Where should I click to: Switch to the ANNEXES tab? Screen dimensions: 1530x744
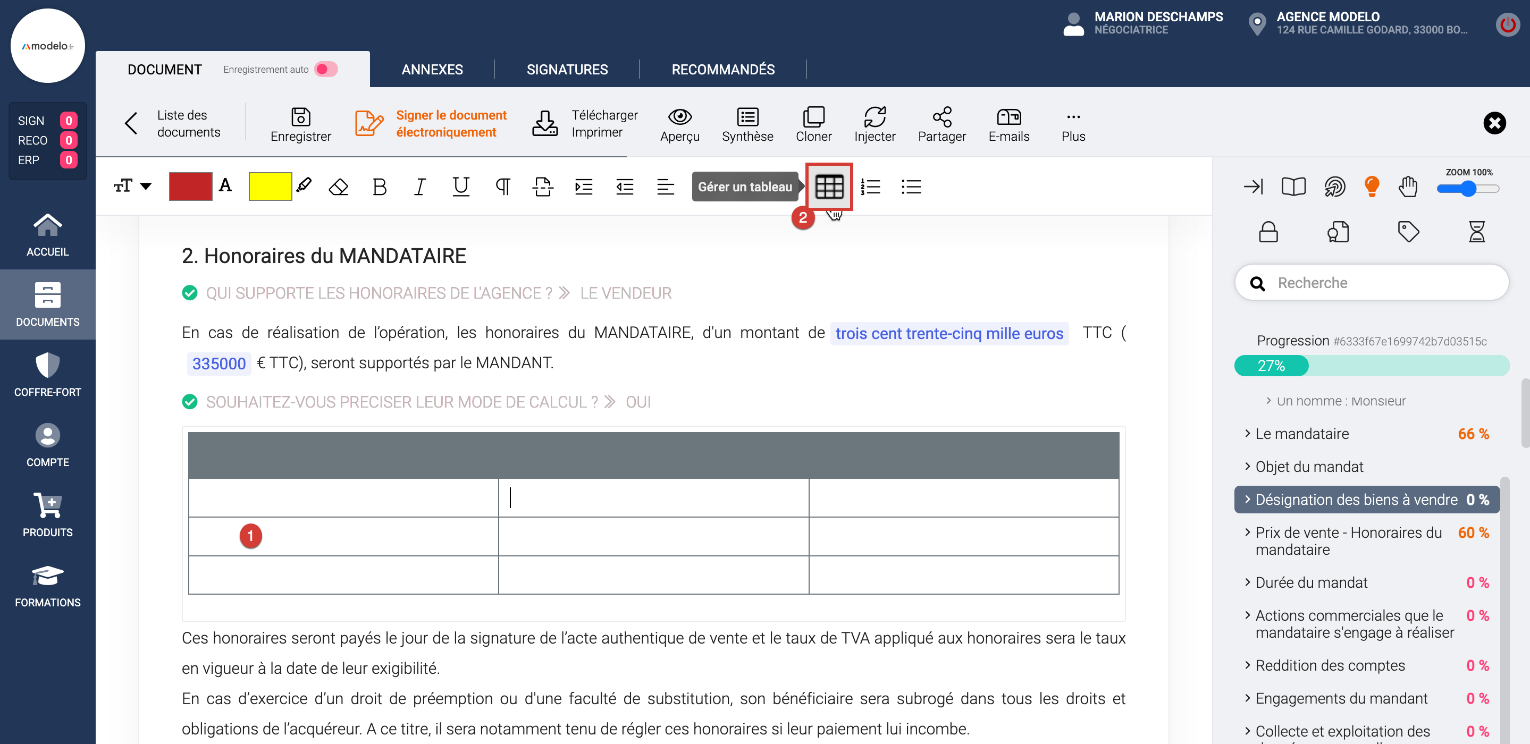pyautogui.click(x=432, y=70)
